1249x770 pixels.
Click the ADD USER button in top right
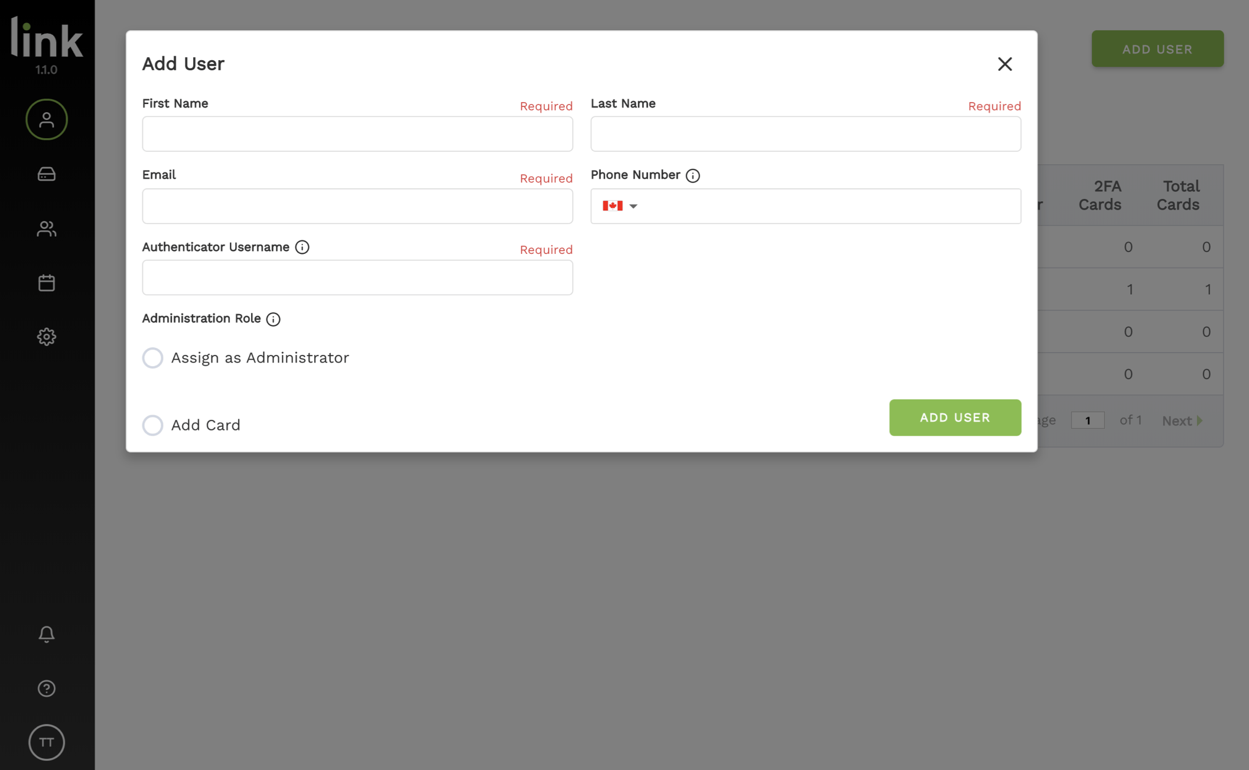coord(1157,48)
